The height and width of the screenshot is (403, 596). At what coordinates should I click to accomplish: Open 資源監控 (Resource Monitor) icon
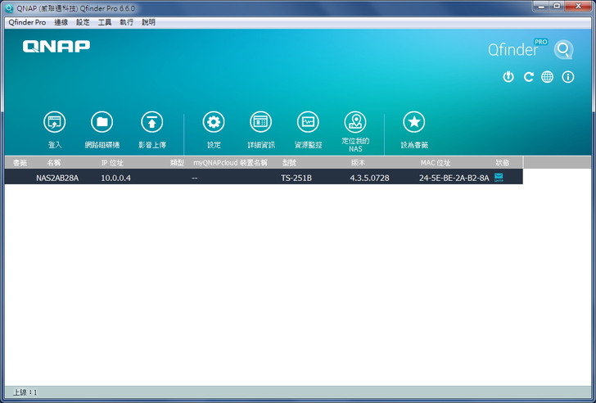pyautogui.click(x=308, y=123)
